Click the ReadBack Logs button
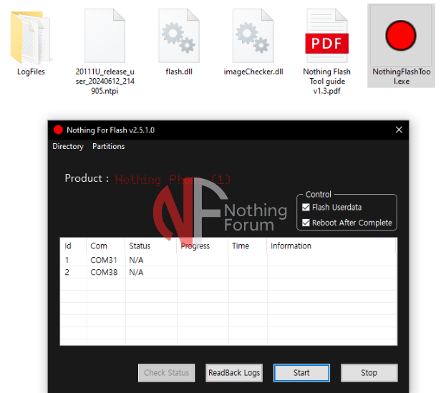The width and height of the screenshot is (441, 393). [x=234, y=372]
